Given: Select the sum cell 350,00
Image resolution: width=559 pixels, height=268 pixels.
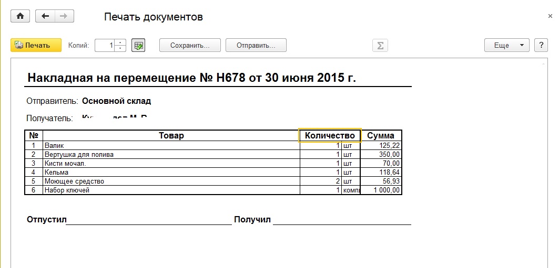Looking at the screenshot, I should coord(381,154).
